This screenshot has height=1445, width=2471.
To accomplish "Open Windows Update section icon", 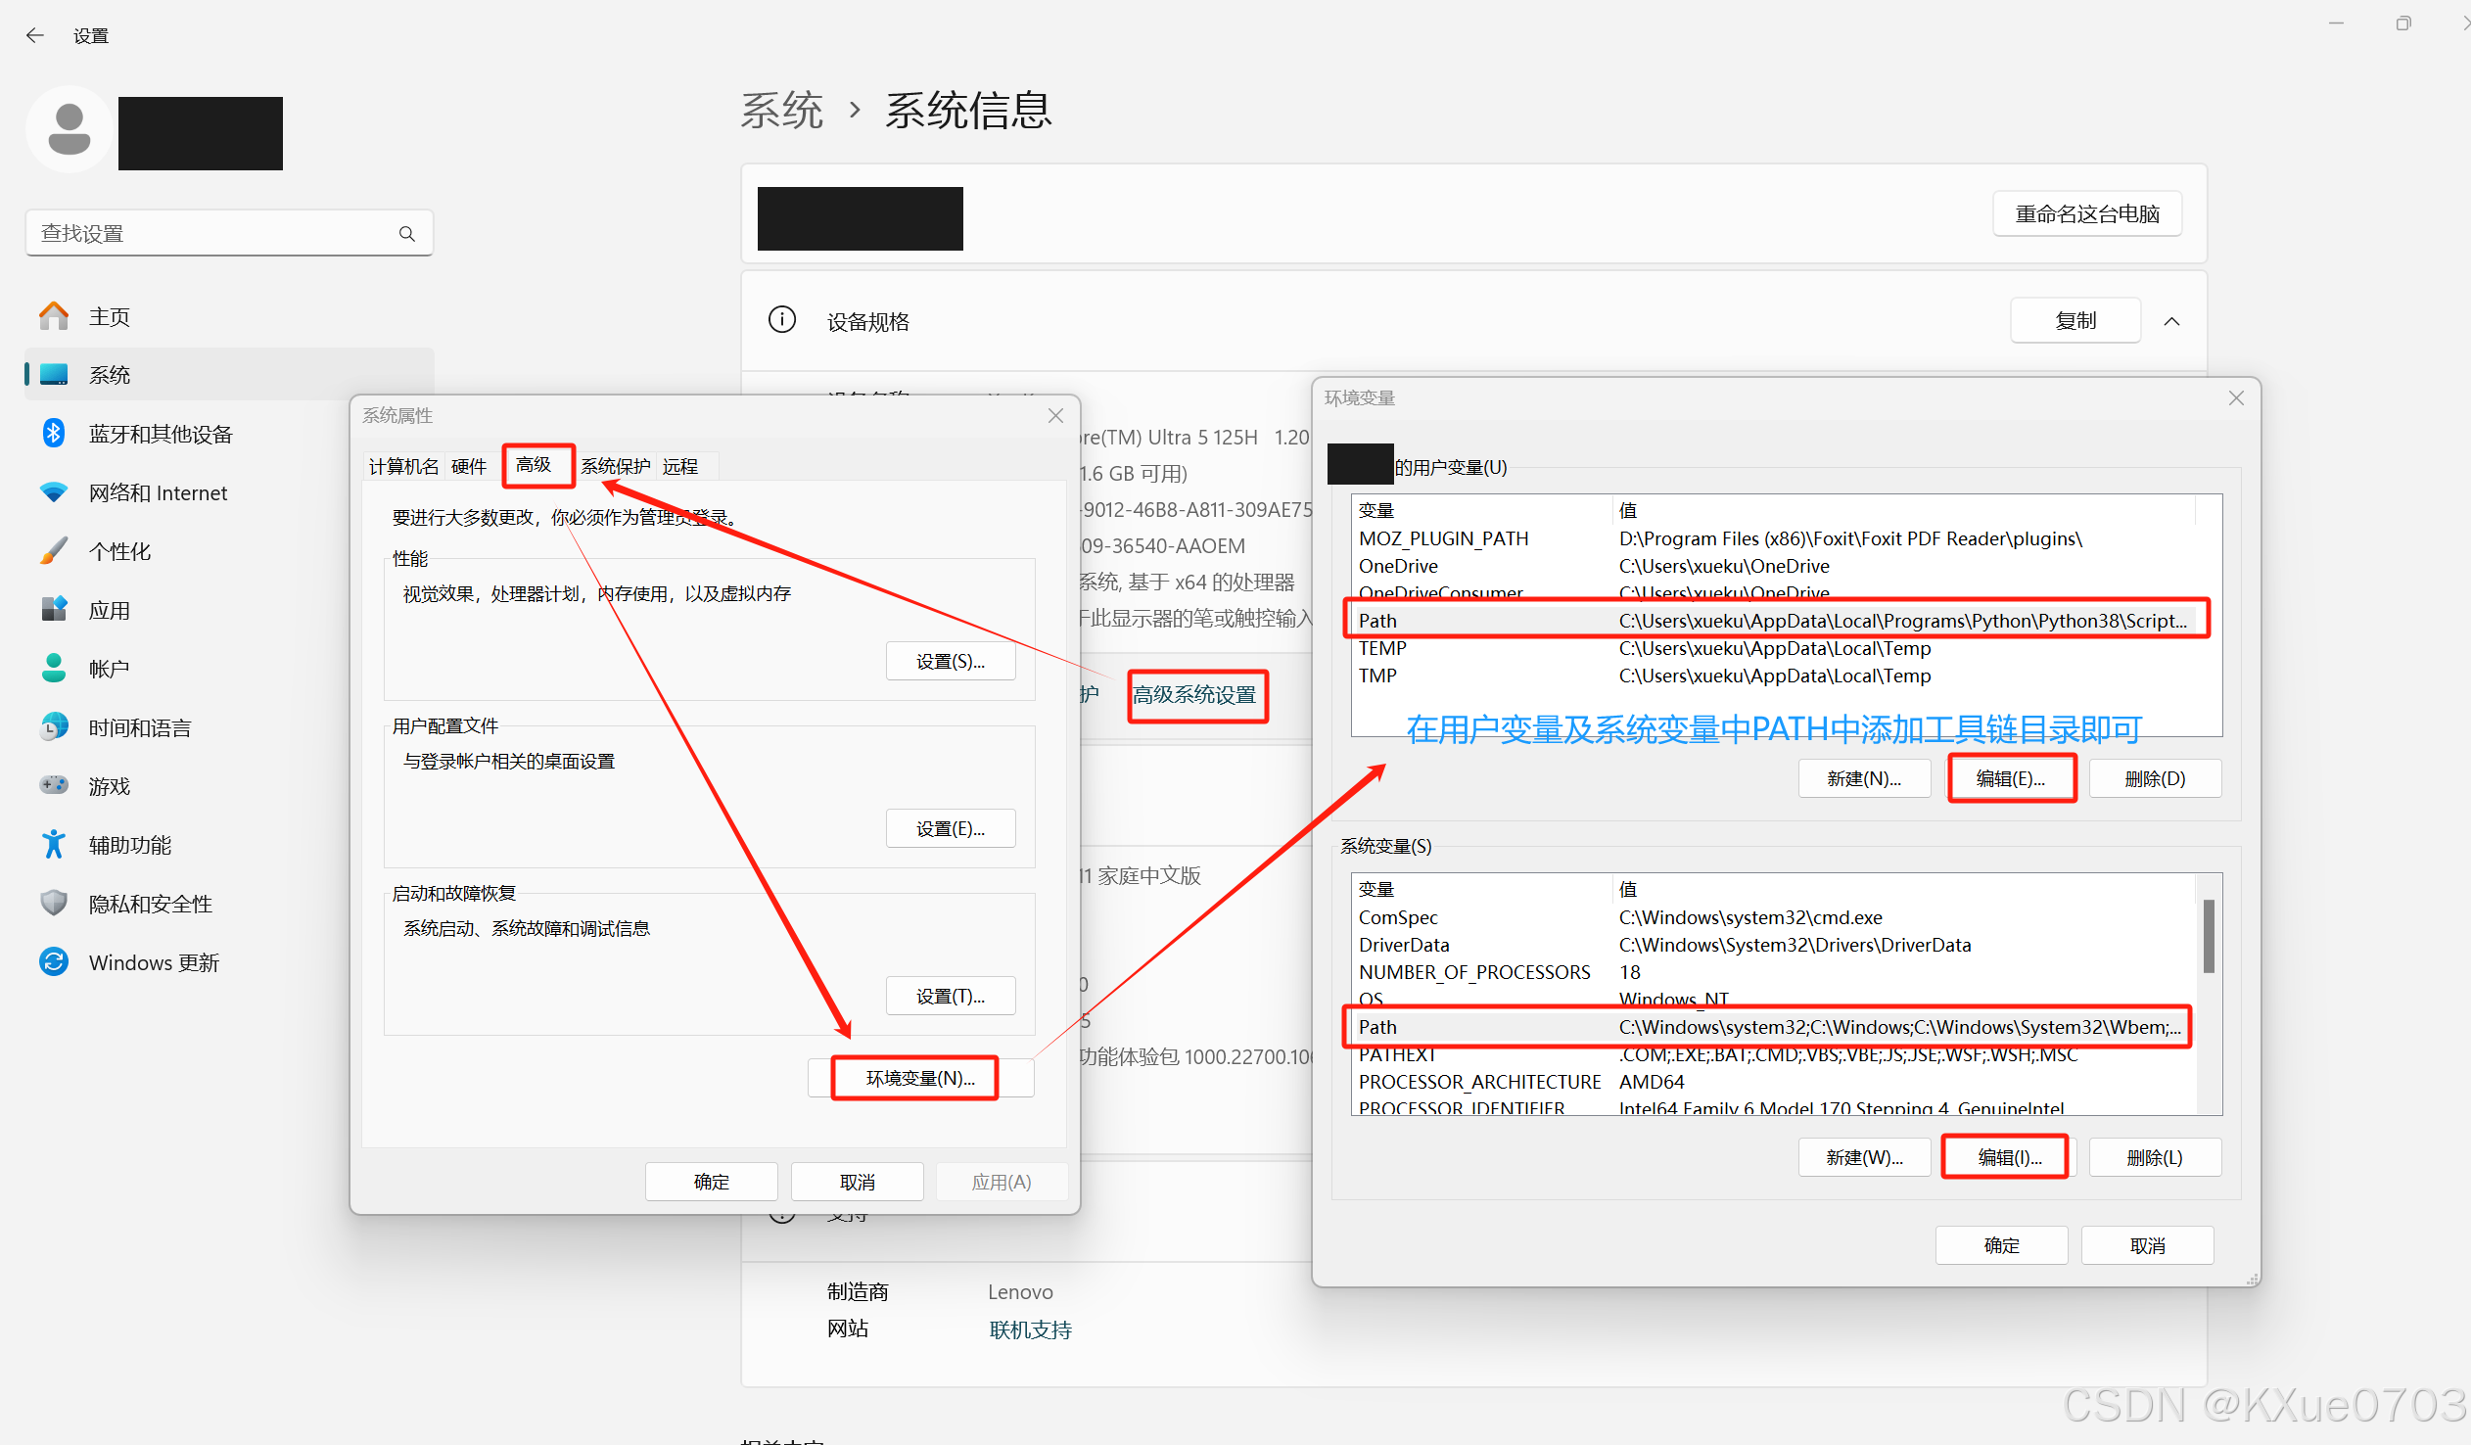I will [54, 961].
